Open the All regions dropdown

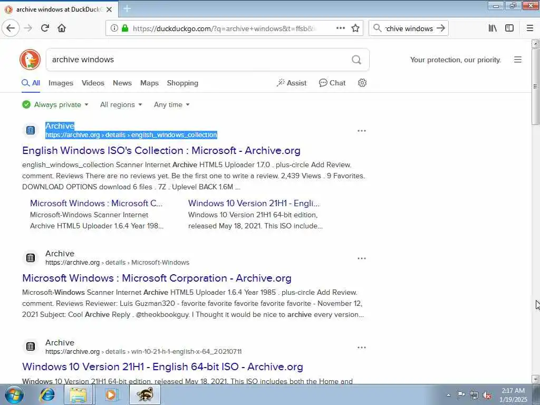tap(121, 104)
